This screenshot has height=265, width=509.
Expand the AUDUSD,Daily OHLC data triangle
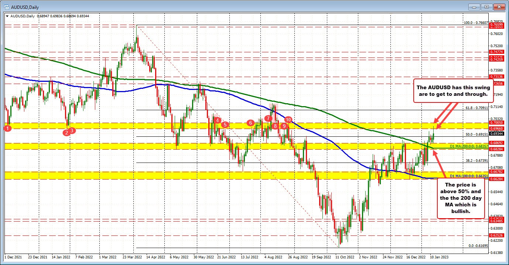tap(7, 16)
